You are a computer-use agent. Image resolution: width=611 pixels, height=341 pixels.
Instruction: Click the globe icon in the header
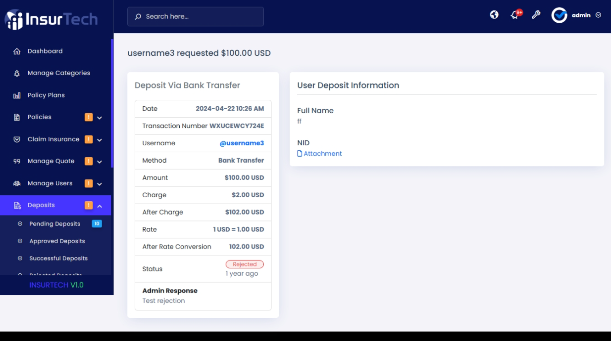[x=494, y=15]
